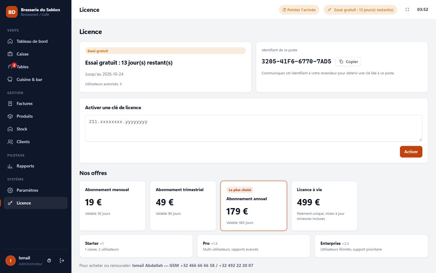Select the Abonnement annuel offer card
Image resolution: width=436 pixels, height=273 pixels.
pos(254,206)
